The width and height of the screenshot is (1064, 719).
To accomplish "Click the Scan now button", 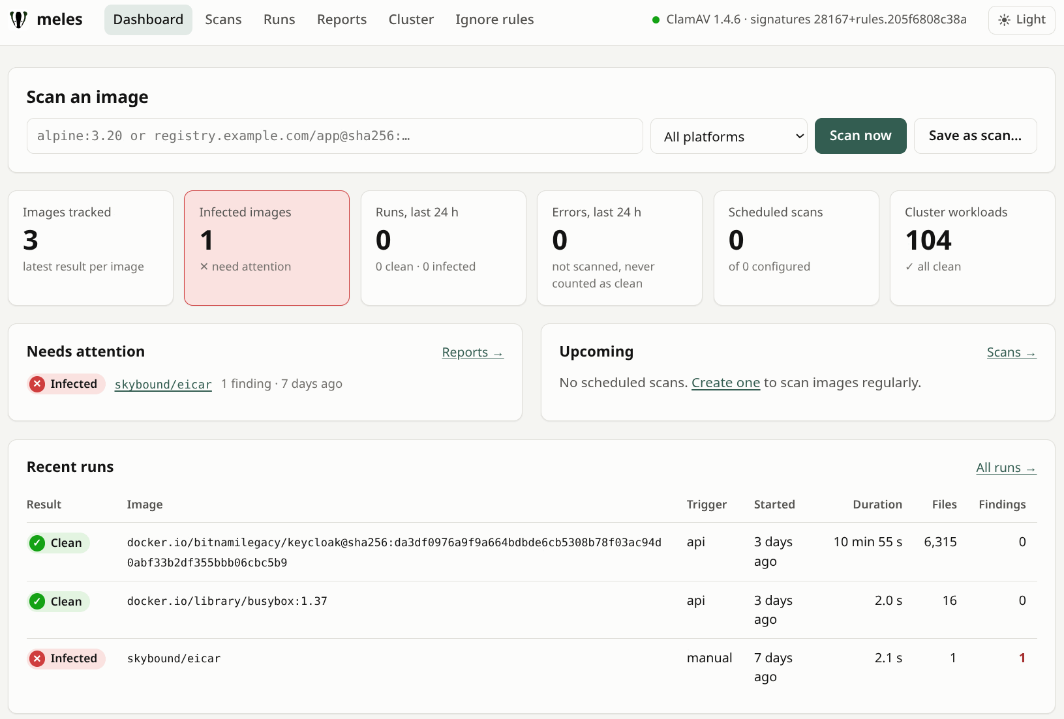I will (x=860, y=136).
